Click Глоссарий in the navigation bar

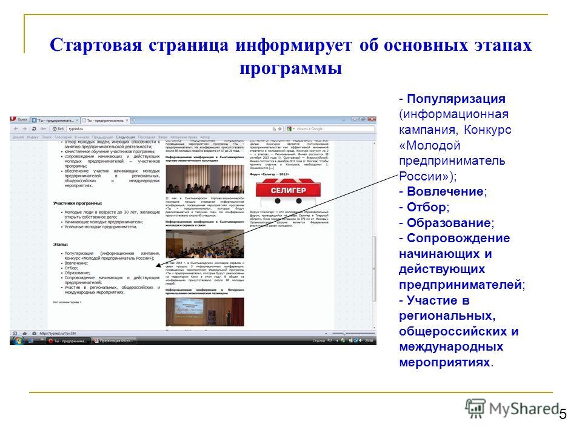coord(63,137)
